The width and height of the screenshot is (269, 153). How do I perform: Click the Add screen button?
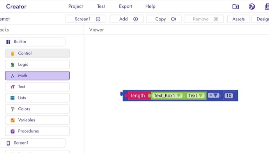[127, 19]
